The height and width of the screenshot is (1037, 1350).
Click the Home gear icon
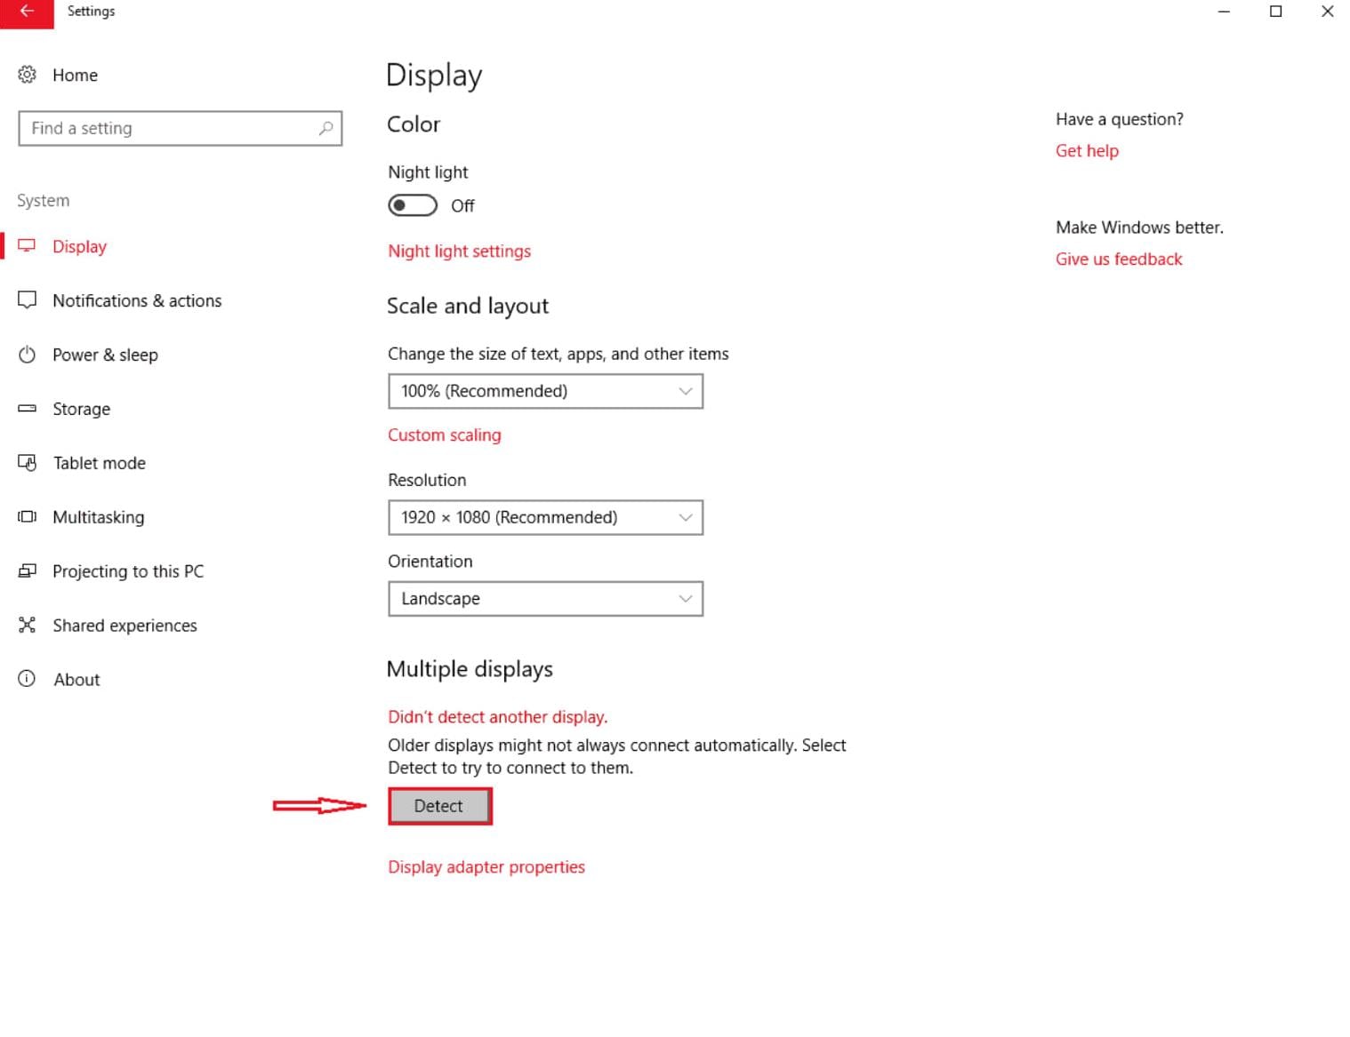click(x=28, y=75)
